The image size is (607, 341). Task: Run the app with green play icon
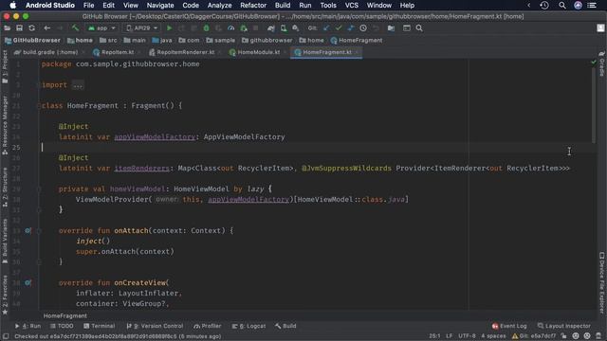[x=169, y=28]
